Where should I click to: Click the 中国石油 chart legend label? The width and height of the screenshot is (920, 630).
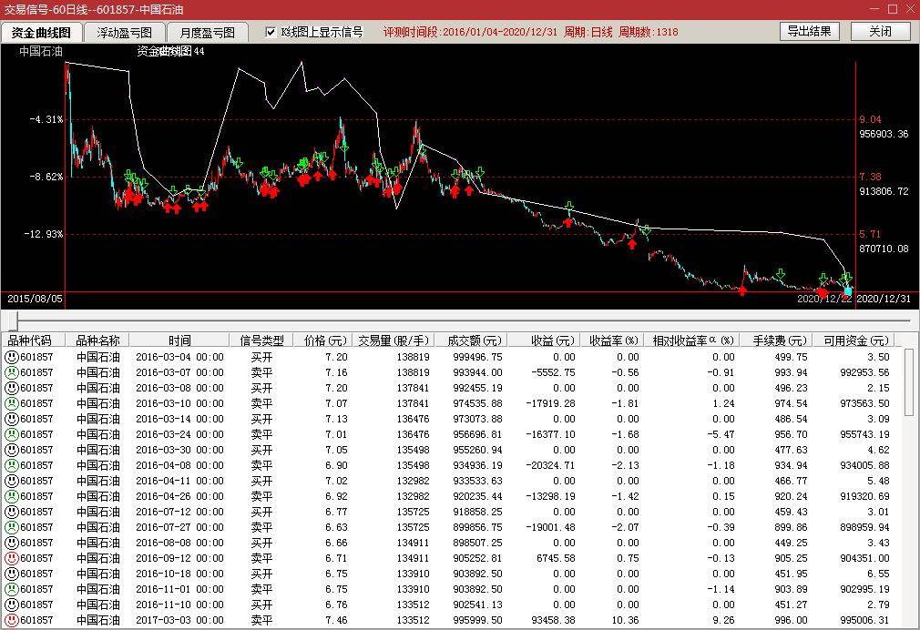click(x=40, y=51)
